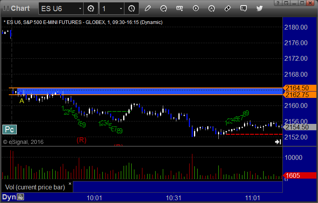This screenshot has height=203, width=318.
Task: Click the 2154.50 current price marker
Action: pos(300,127)
